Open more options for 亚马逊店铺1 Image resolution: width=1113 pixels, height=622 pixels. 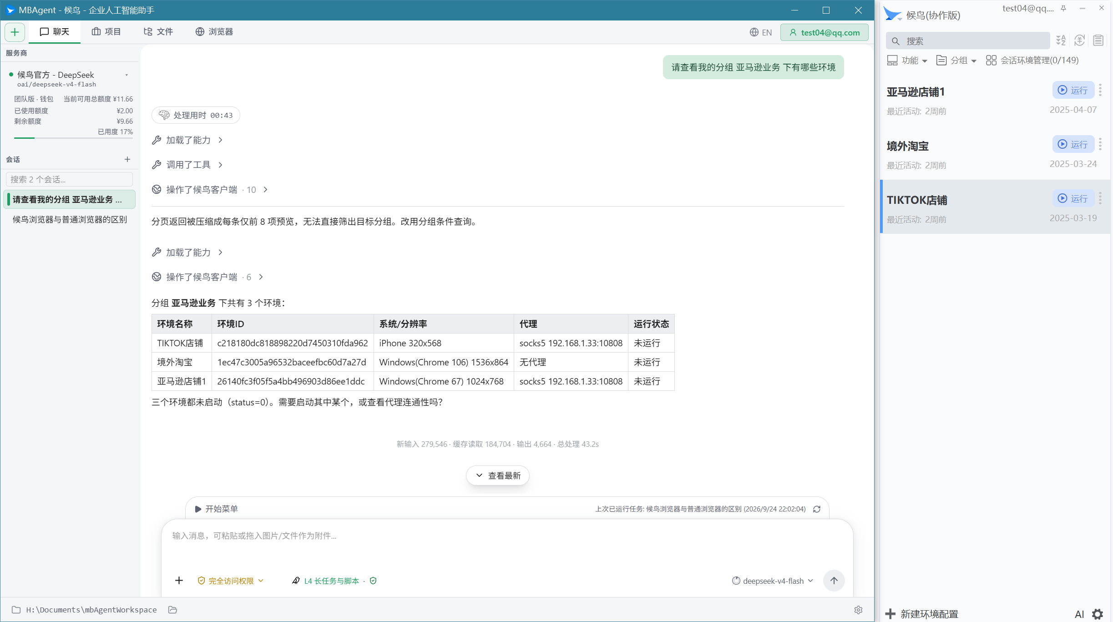pyautogui.click(x=1100, y=90)
